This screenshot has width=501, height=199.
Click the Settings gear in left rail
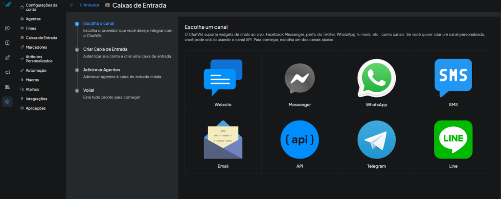pos(7,102)
